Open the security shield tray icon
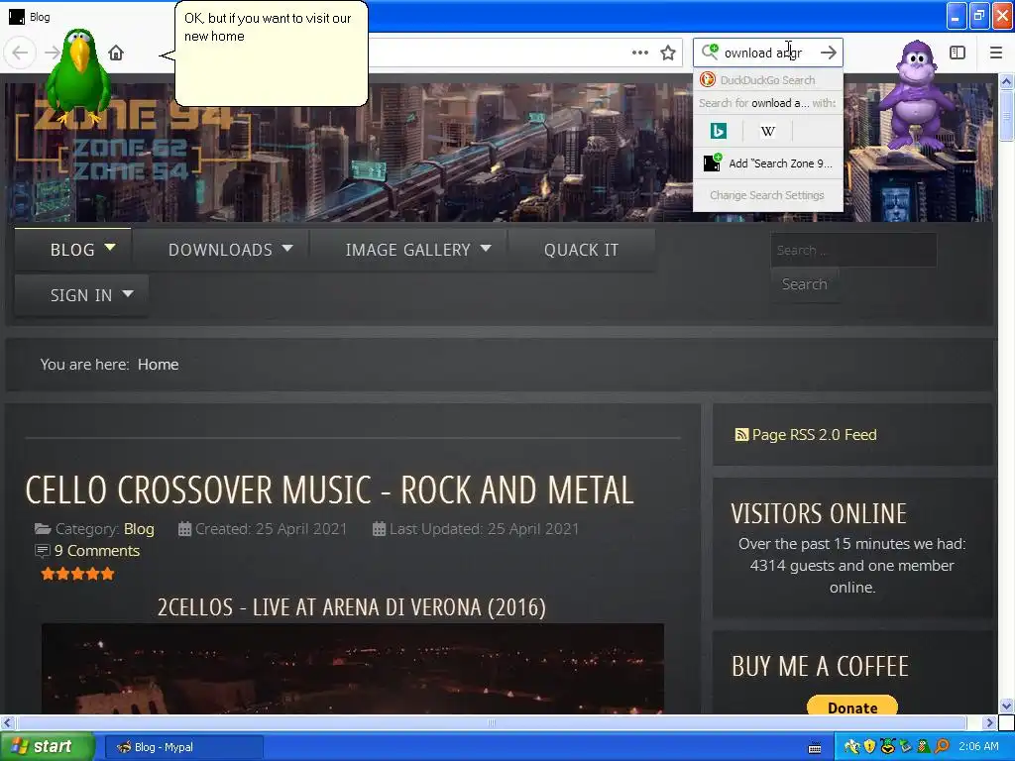Image resolution: width=1015 pixels, height=761 pixels. 870,747
